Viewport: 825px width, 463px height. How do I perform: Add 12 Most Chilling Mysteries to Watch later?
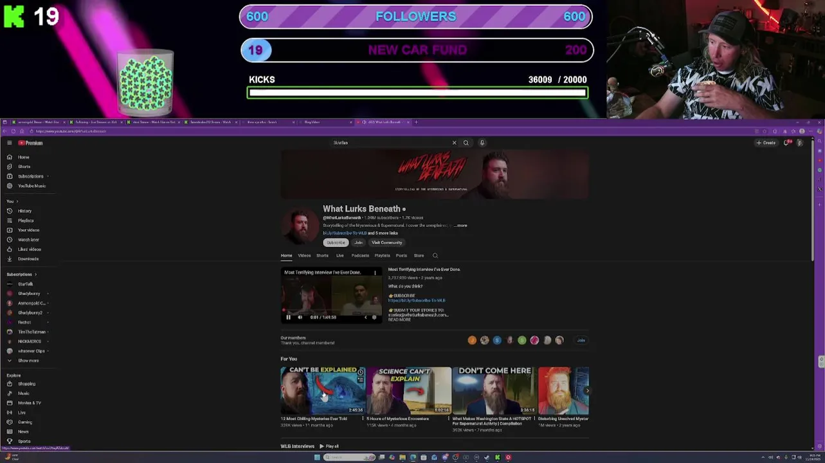(361, 372)
